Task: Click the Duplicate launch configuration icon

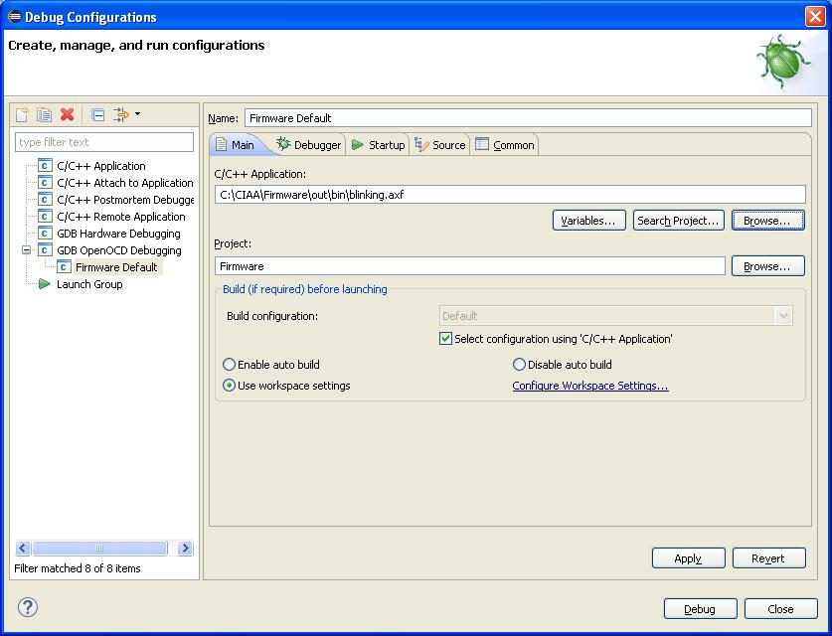Action: coord(44,114)
